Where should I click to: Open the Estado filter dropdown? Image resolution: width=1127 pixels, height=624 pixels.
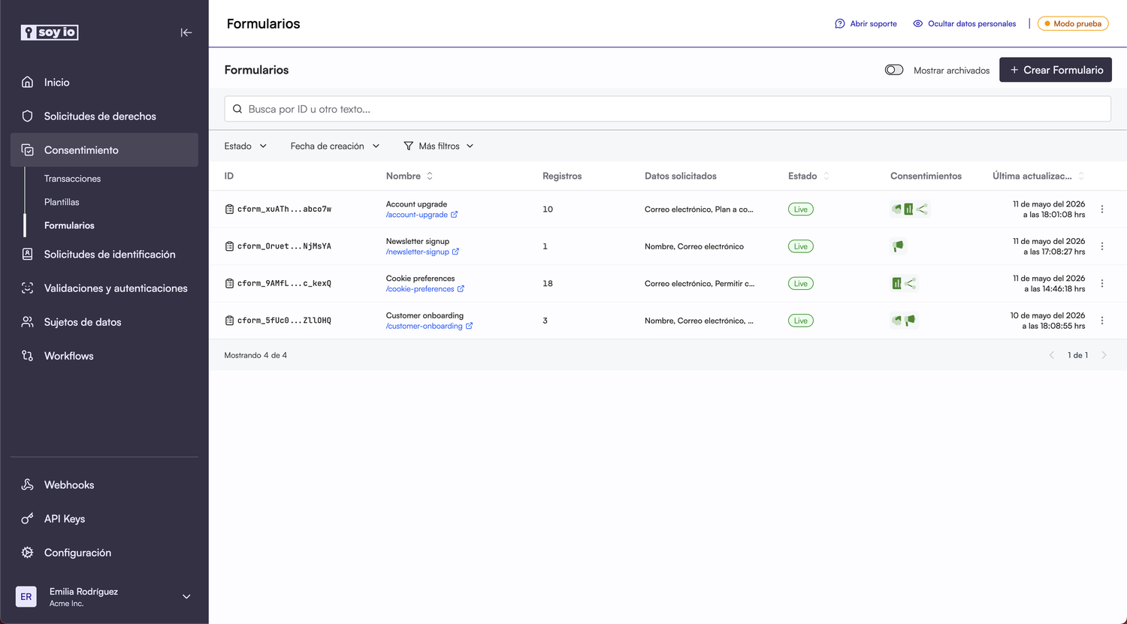coord(246,146)
